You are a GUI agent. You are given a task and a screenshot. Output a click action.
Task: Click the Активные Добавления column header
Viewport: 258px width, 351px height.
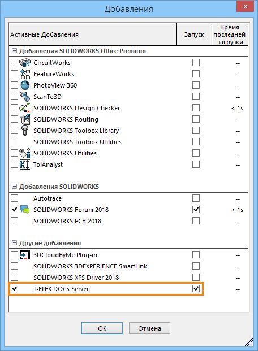[93, 34]
